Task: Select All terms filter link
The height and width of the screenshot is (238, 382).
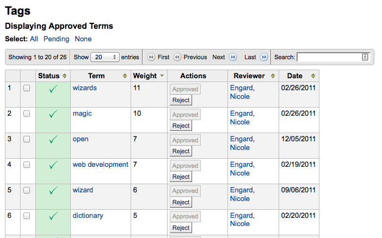Action: [x=34, y=39]
